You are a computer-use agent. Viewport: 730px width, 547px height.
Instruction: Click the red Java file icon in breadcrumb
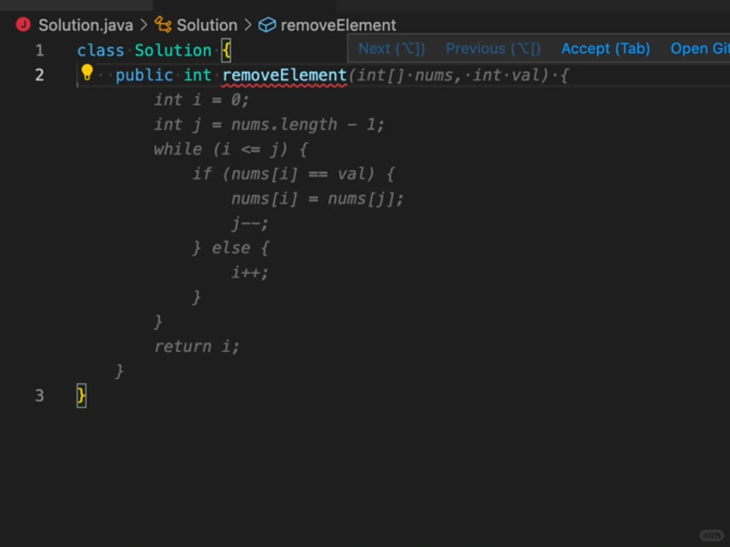[22, 24]
